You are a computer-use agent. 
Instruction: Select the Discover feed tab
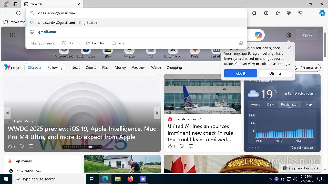coord(35,67)
